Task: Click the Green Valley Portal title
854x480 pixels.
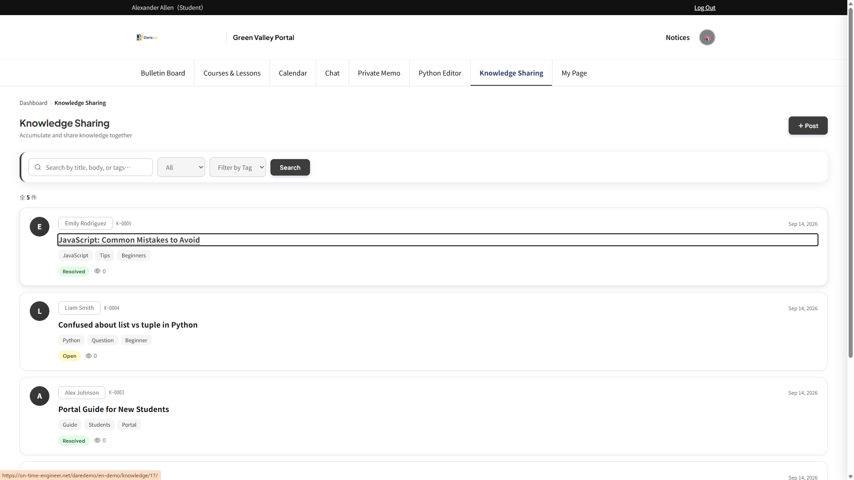Action: click(263, 37)
